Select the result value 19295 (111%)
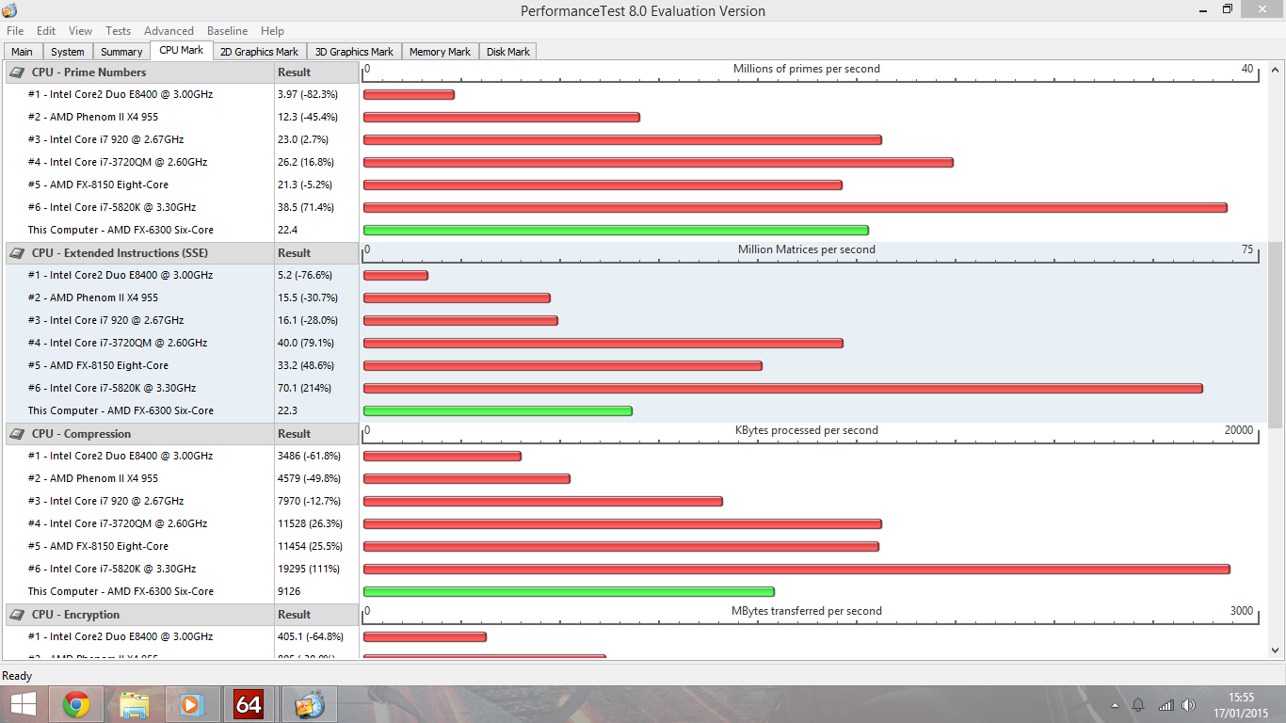Image resolution: width=1286 pixels, height=723 pixels. pyautogui.click(x=306, y=569)
